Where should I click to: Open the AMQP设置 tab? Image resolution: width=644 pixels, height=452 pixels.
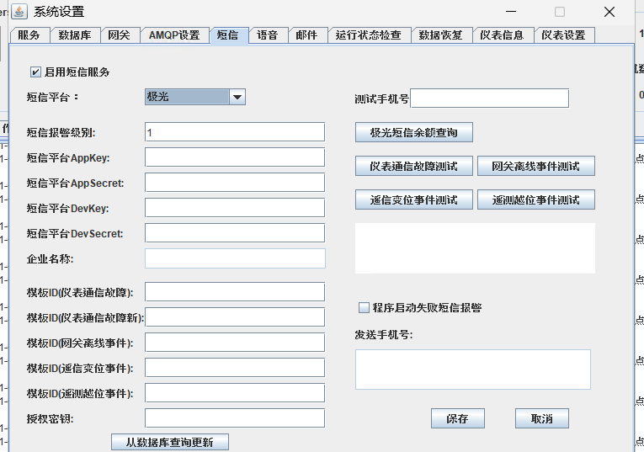(174, 35)
